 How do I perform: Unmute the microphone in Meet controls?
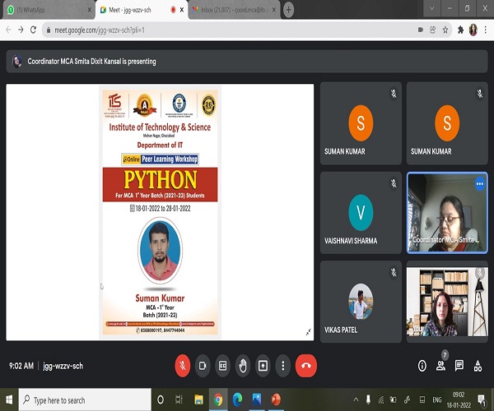pos(183,366)
